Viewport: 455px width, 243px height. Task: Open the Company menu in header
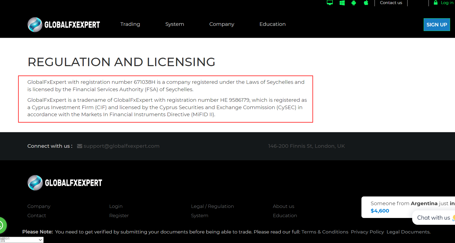click(x=222, y=24)
